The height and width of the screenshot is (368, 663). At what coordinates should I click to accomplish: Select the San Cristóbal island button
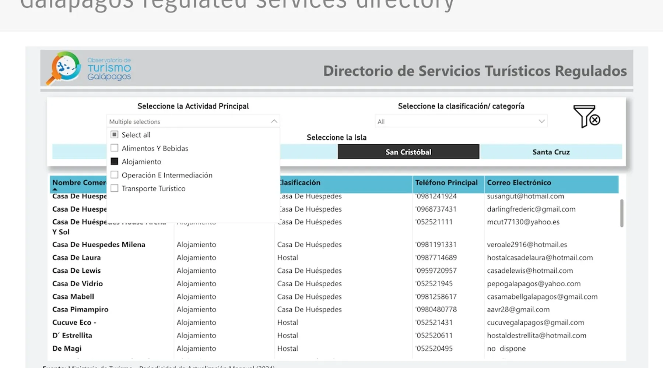pos(408,152)
